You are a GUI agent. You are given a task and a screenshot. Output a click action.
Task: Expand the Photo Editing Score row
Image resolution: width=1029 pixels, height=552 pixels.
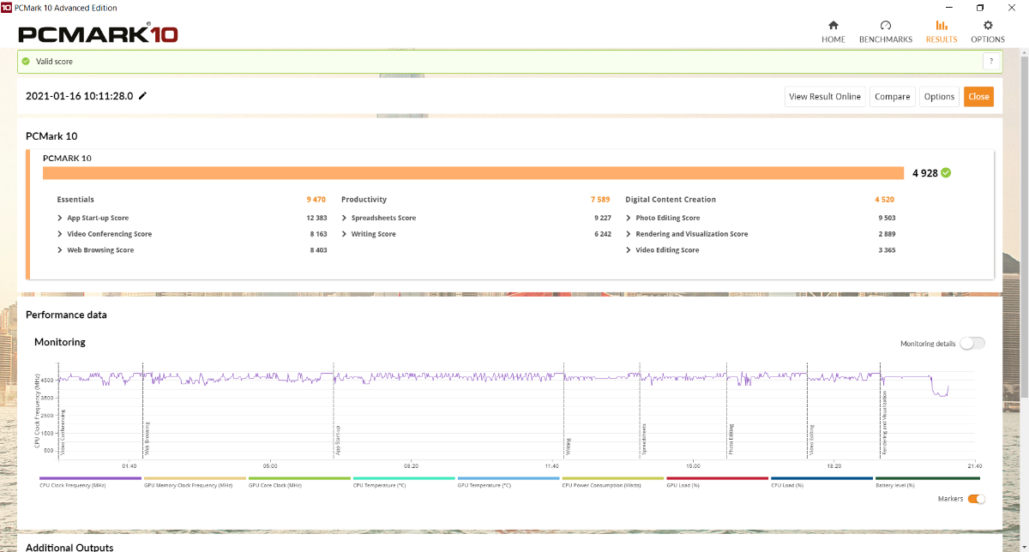click(x=629, y=218)
